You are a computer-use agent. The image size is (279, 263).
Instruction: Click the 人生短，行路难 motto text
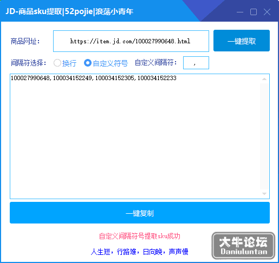pyautogui.click(x=140, y=252)
